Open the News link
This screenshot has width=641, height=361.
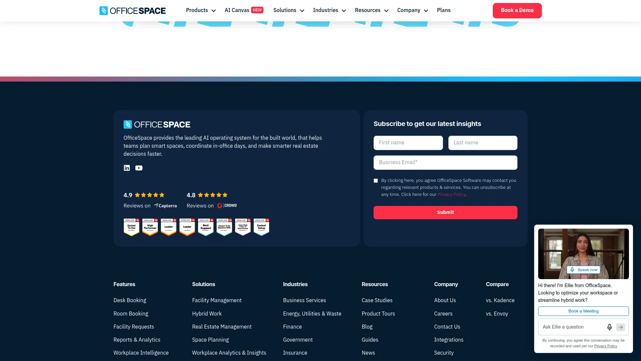point(368,353)
